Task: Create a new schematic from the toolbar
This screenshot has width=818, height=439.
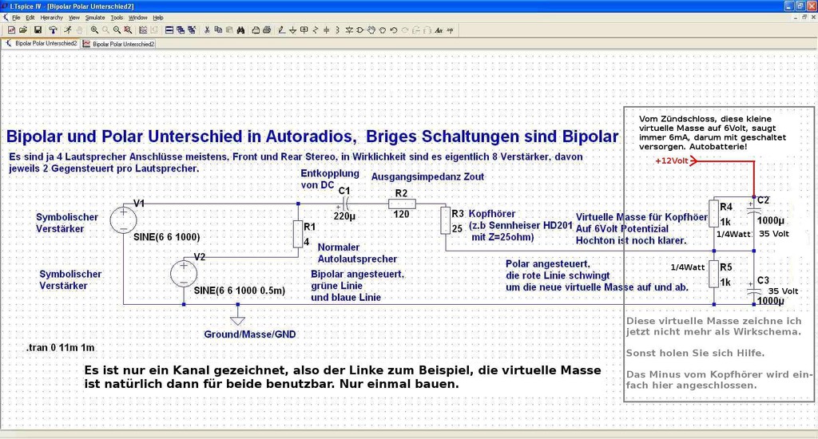Action: [11, 30]
